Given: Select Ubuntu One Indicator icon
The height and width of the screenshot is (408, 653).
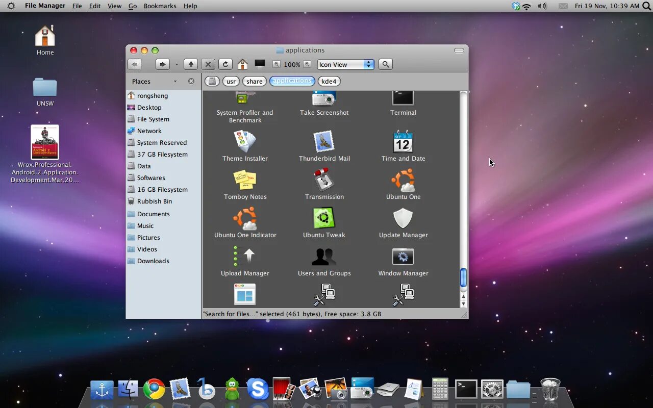Looking at the screenshot, I should coord(245,218).
